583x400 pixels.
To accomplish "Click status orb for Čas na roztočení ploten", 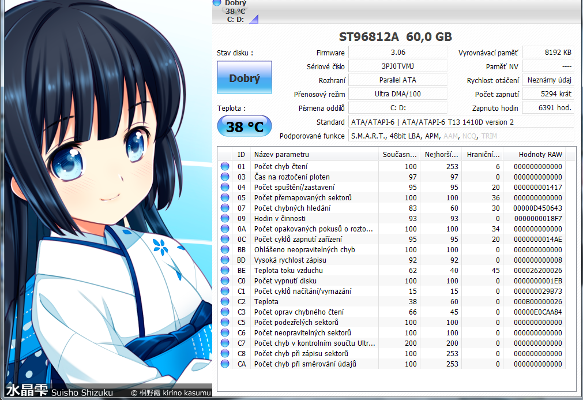I will point(225,177).
